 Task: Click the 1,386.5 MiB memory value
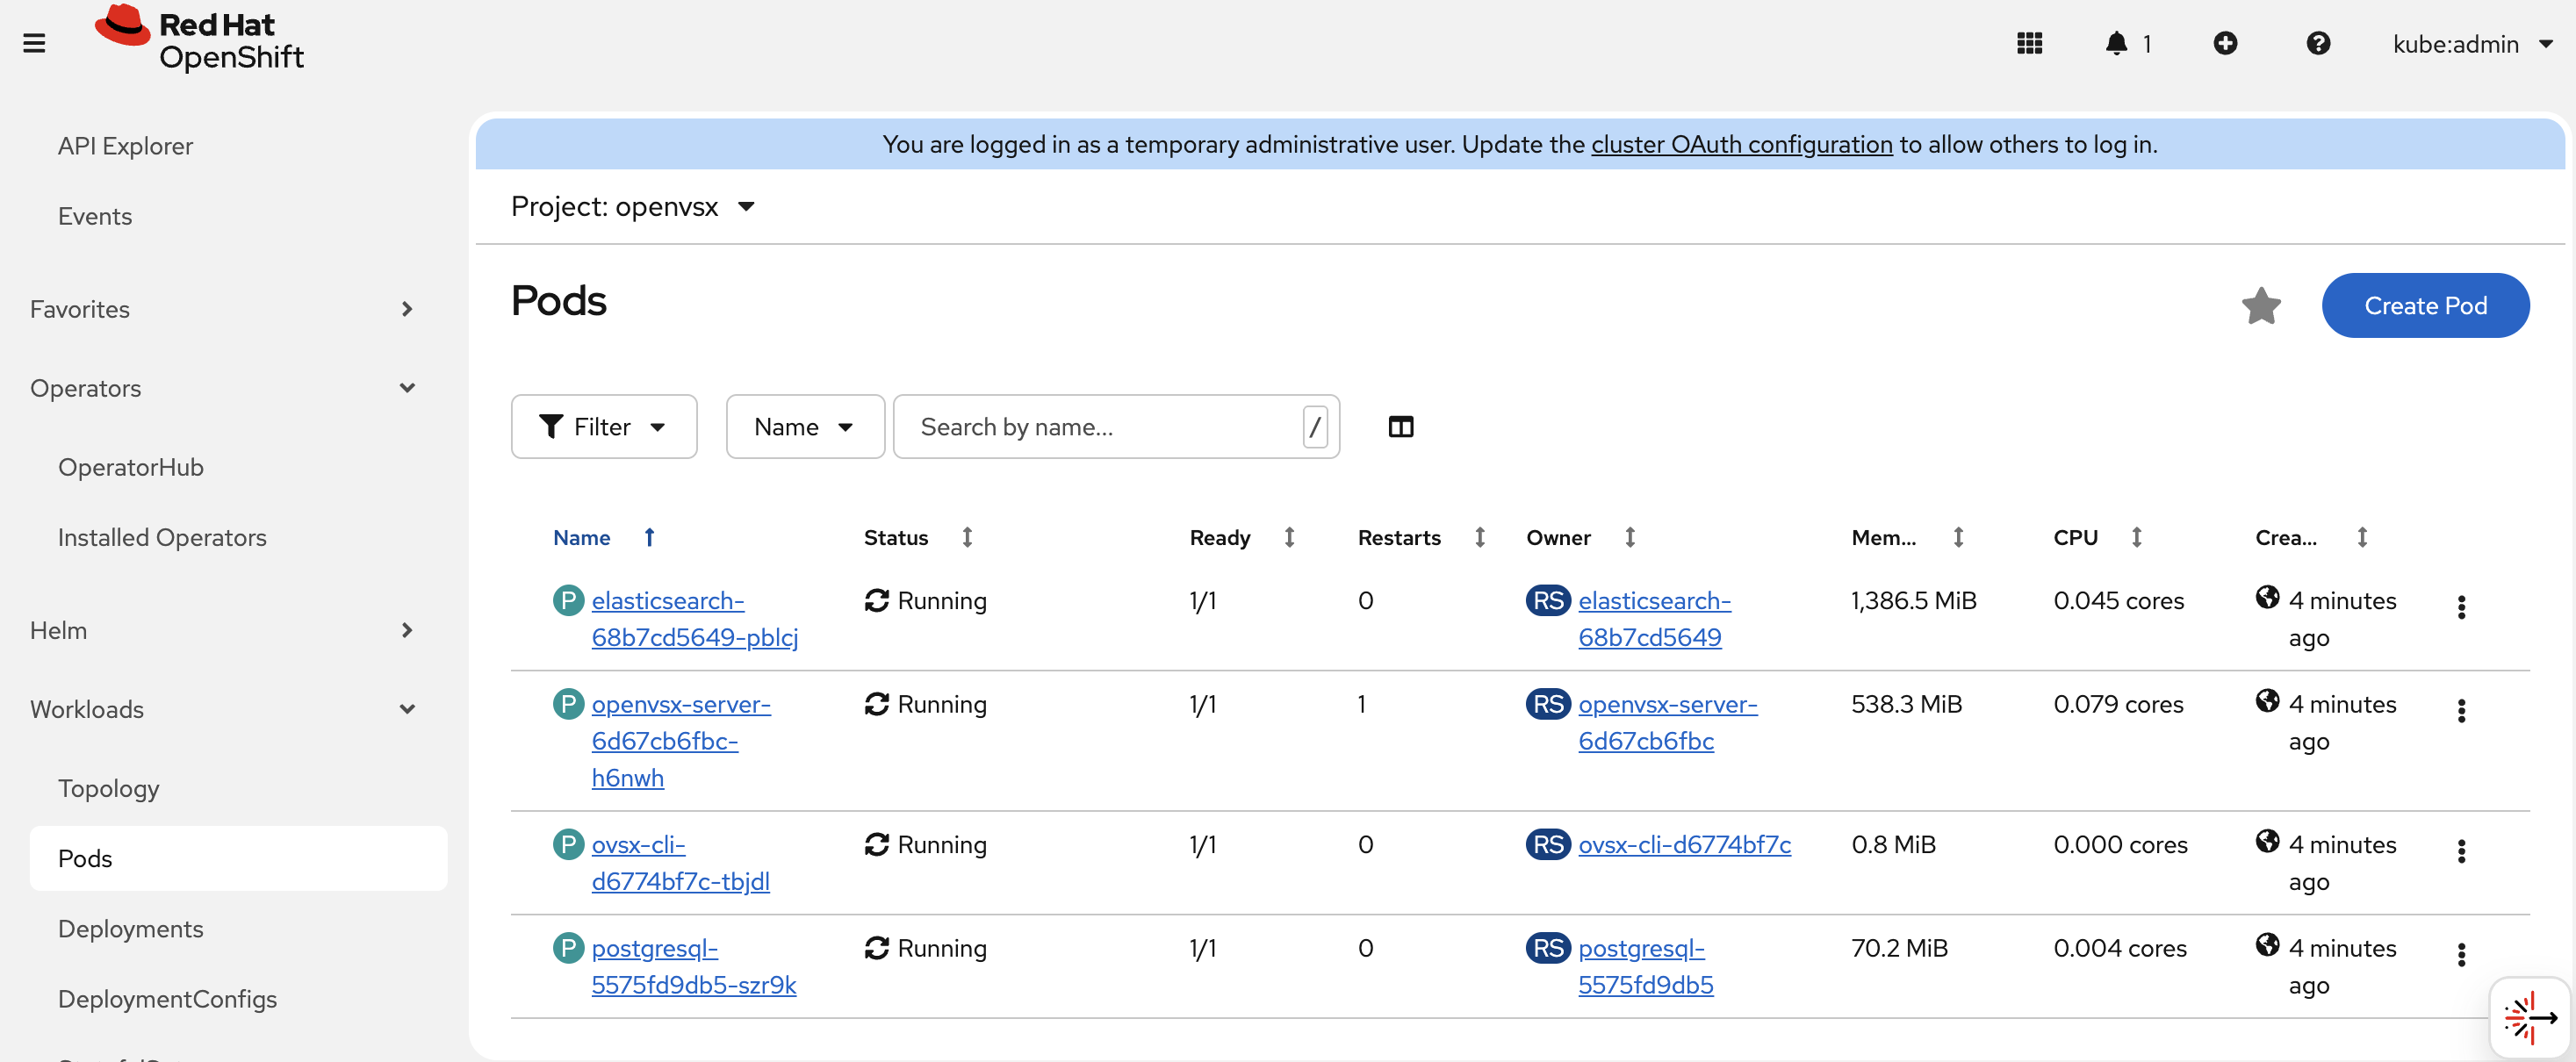1913,601
